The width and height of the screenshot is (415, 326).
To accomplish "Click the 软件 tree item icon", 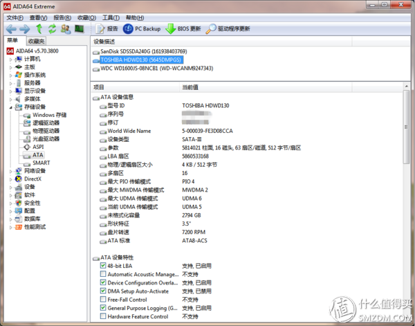I will point(18,195).
